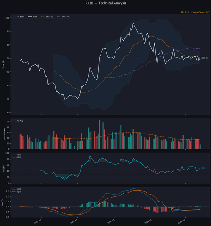Image resolution: width=211 pixels, height=226 pixels.
Task: Select the 'Price' legend entry
Action: [33, 17]
